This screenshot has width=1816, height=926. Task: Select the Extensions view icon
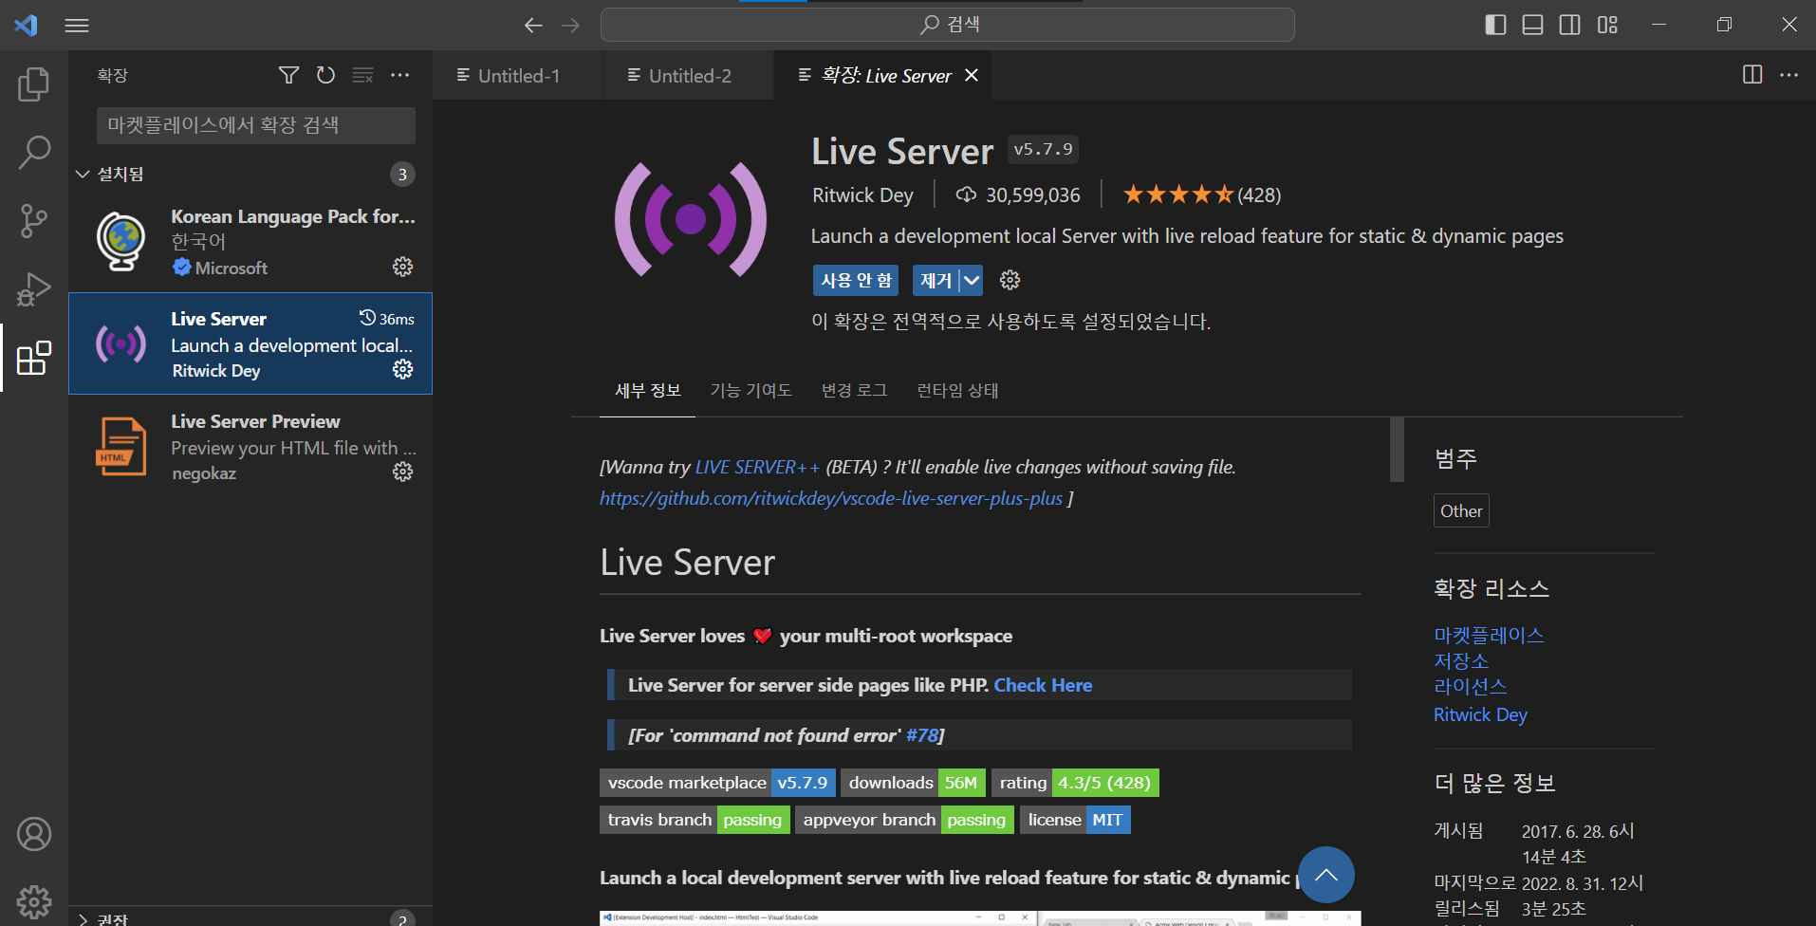click(34, 358)
